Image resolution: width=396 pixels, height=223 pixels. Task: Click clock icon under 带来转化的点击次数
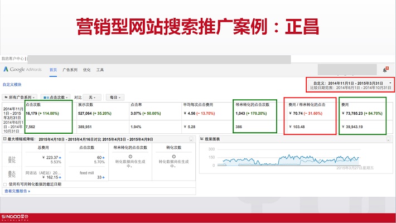coord(131,157)
